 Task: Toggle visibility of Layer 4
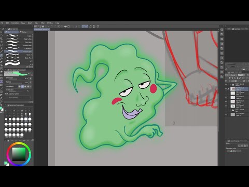coord(226,97)
